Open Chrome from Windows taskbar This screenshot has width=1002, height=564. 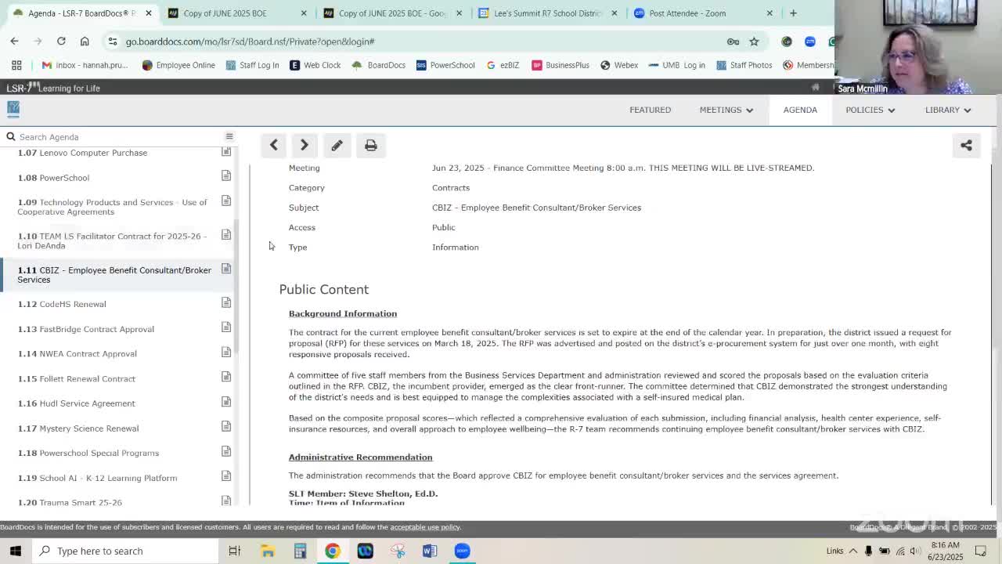coord(333,551)
